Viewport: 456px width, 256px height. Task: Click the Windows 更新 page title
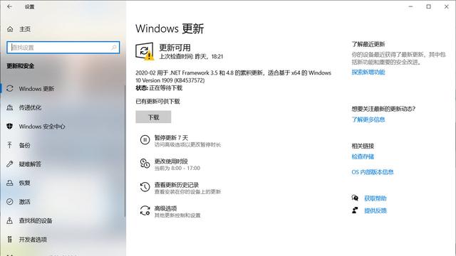[x=170, y=28]
